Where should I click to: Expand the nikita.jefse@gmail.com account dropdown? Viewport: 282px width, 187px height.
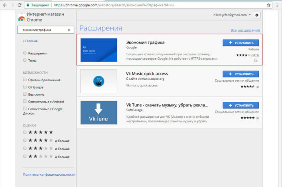pyautogui.click(x=232, y=15)
